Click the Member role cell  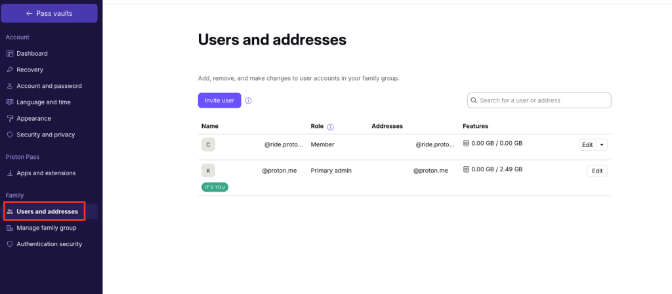tap(323, 145)
